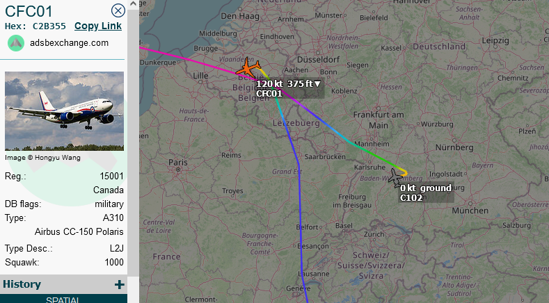The height and width of the screenshot is (303, 549).
Task: Click the registration value 15001
Action: pyautogui.click(x=112, y=176)
